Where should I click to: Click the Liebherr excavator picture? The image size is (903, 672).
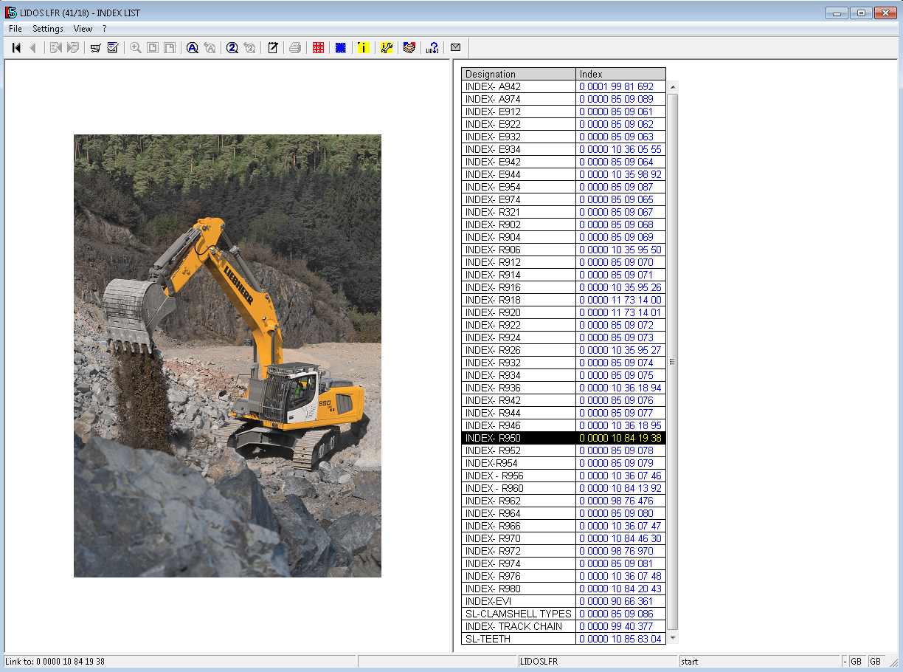click(227, 355)
